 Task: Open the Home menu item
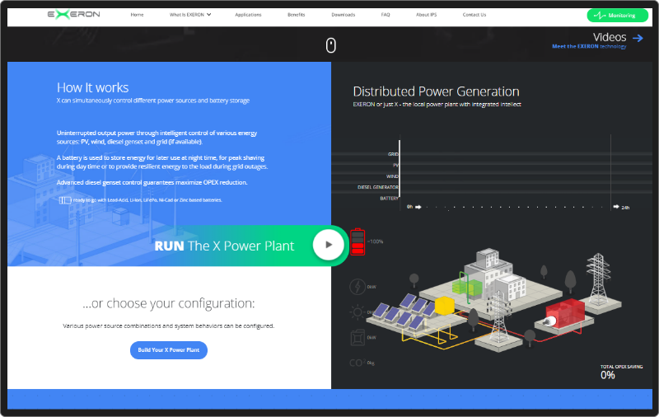coord(137,15)
